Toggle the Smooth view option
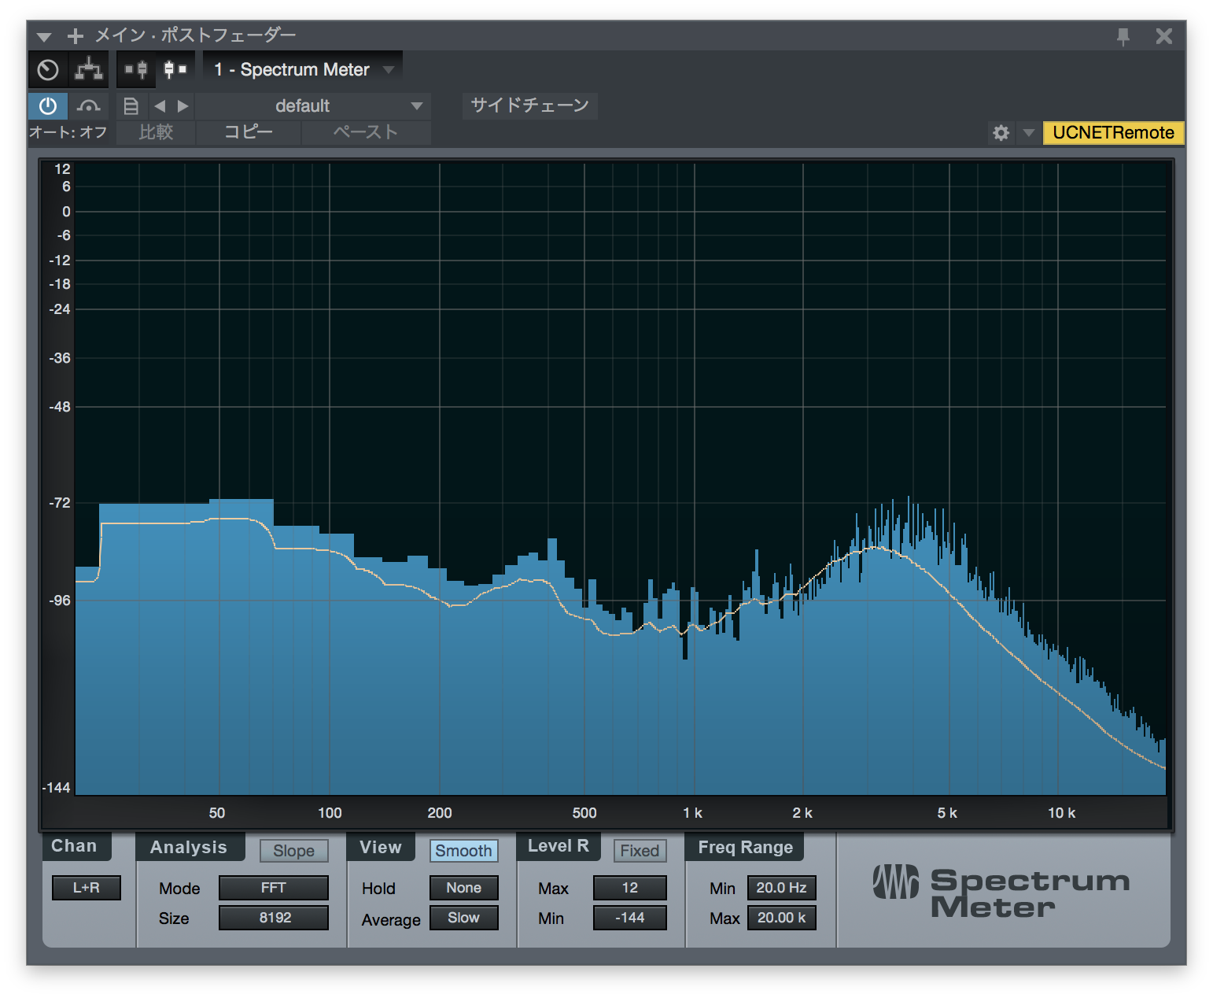The image size is (1213, 998). [463, 851]
